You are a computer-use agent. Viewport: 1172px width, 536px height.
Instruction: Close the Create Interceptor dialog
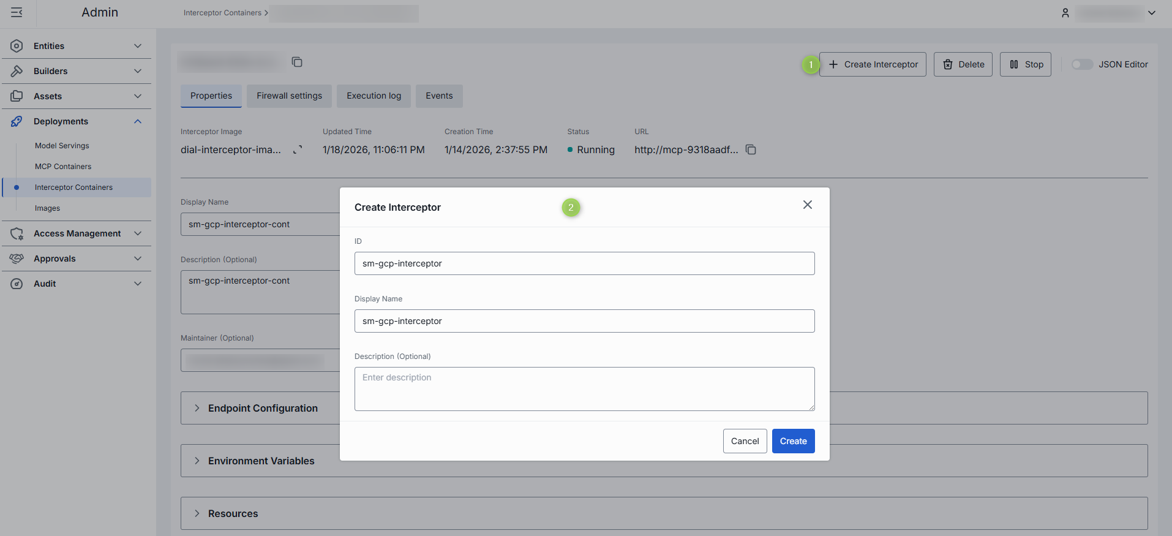click(x=807, y=205)
